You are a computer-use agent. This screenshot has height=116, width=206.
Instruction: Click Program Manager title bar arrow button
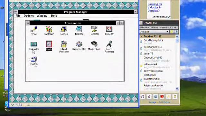coord(136,12)
